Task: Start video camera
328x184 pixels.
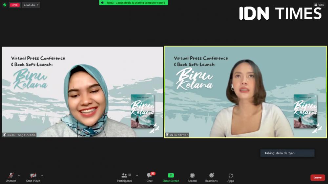Action: [33, 177]
